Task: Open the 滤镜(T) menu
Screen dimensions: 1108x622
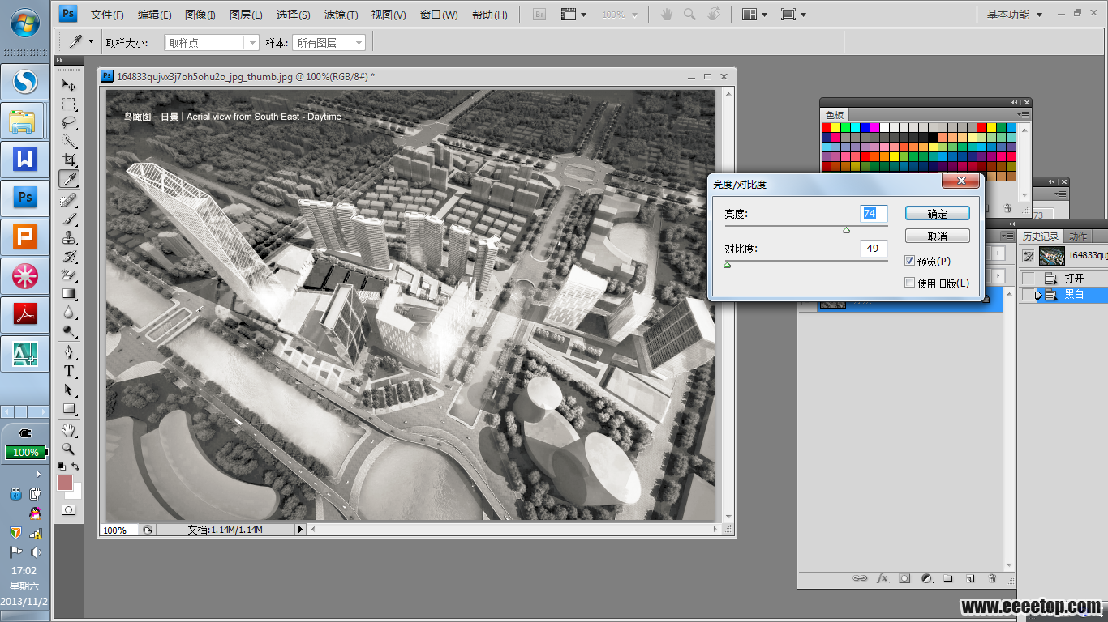Action: pyautogui.click(x=341, y=15)
